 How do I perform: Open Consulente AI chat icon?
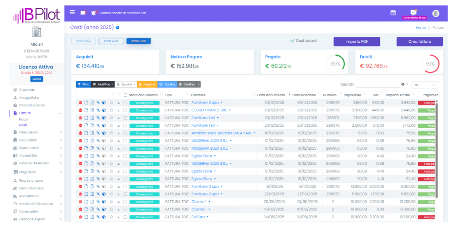point(414,12)
